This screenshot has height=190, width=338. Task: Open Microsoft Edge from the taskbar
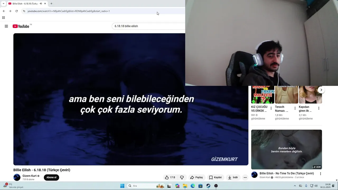pyautogui.click(x=193, y=186)
